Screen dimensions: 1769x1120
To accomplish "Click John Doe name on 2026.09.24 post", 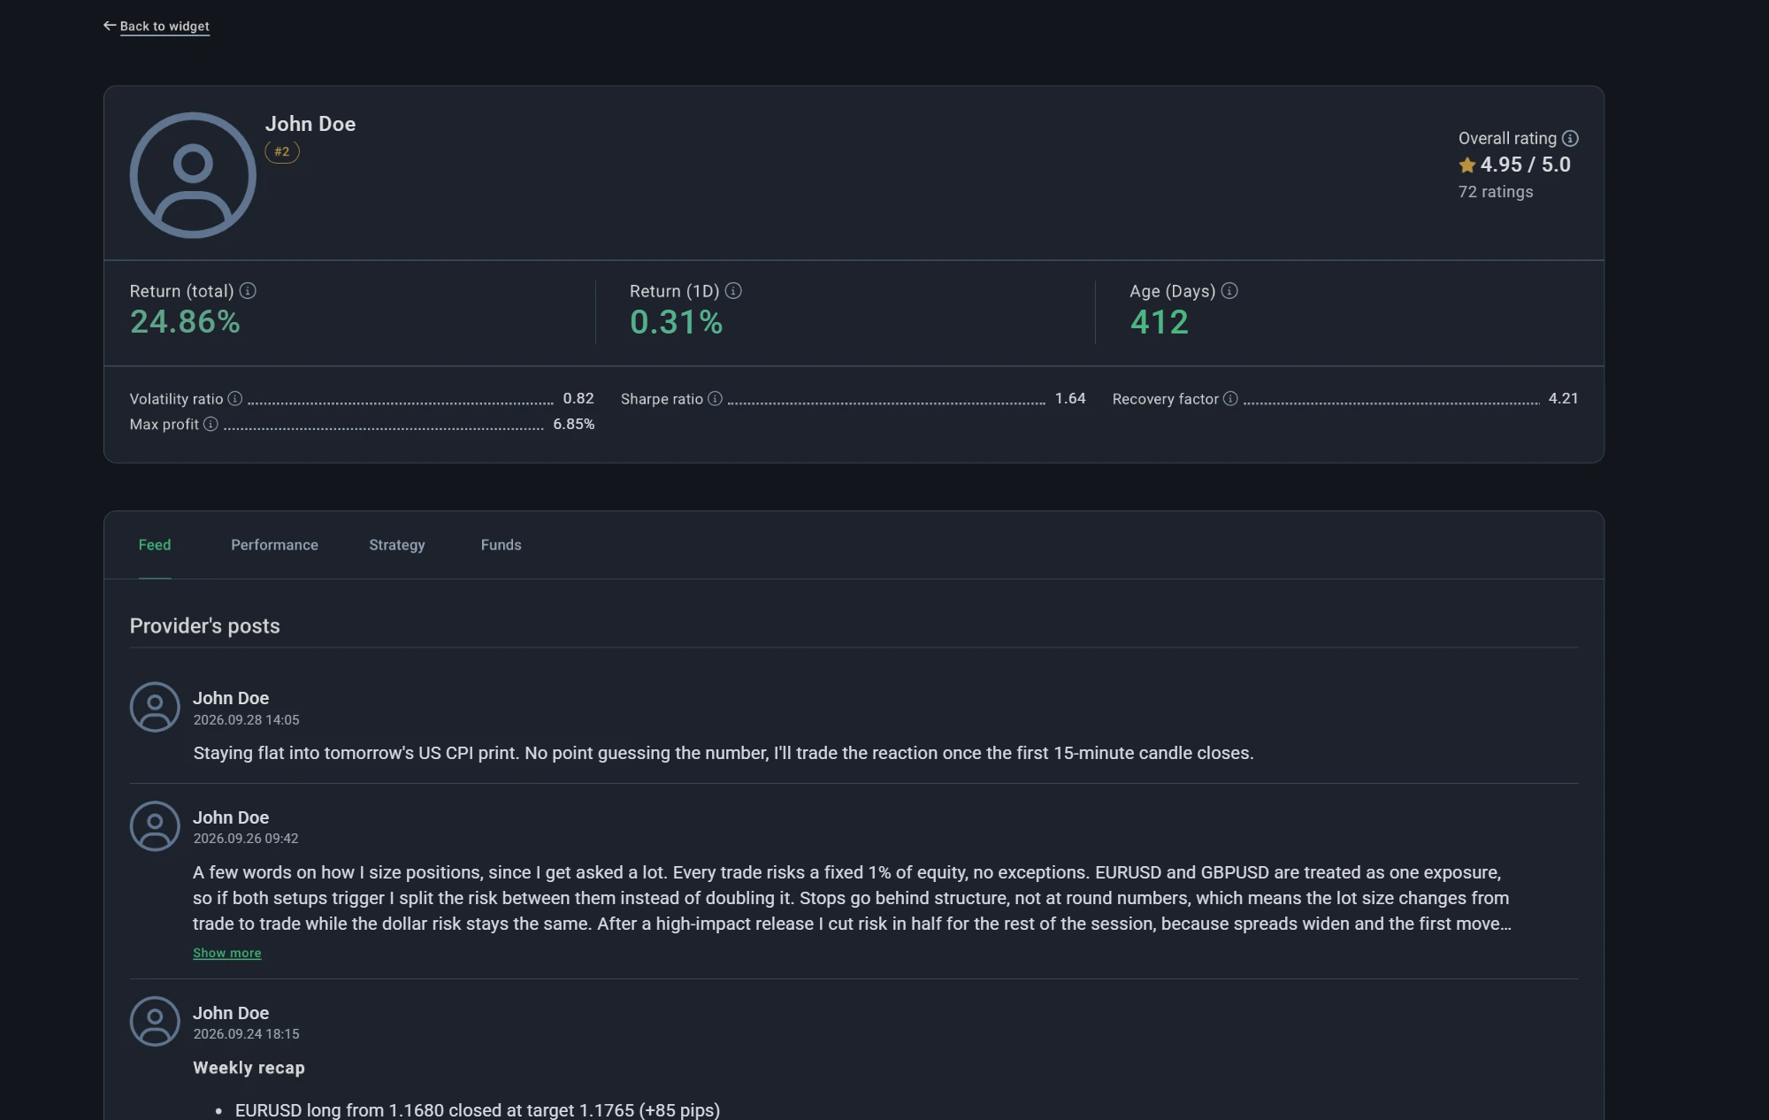I will tap(231, 1014).
